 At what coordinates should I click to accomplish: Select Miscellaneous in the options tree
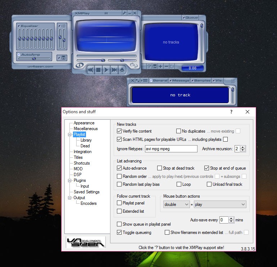pyautogui.click(x=86, y=129)
